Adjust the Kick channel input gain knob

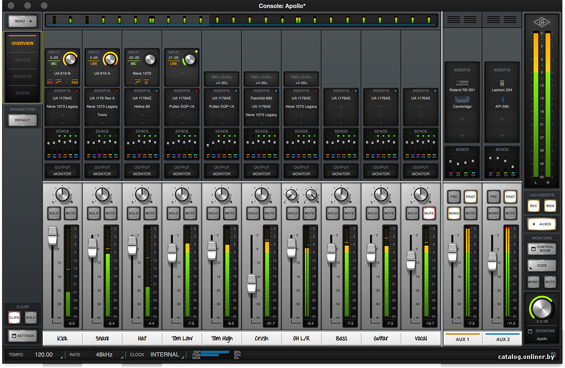click(x=70, y=59)
